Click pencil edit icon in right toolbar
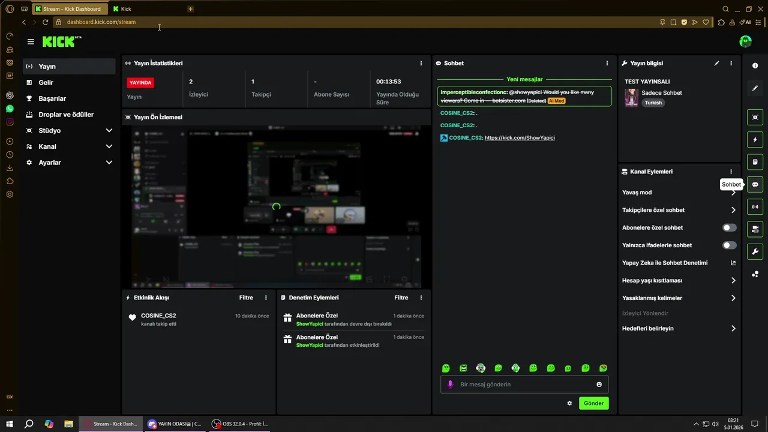This screenshot has width=768, height=432. click(x=755, y=88)
